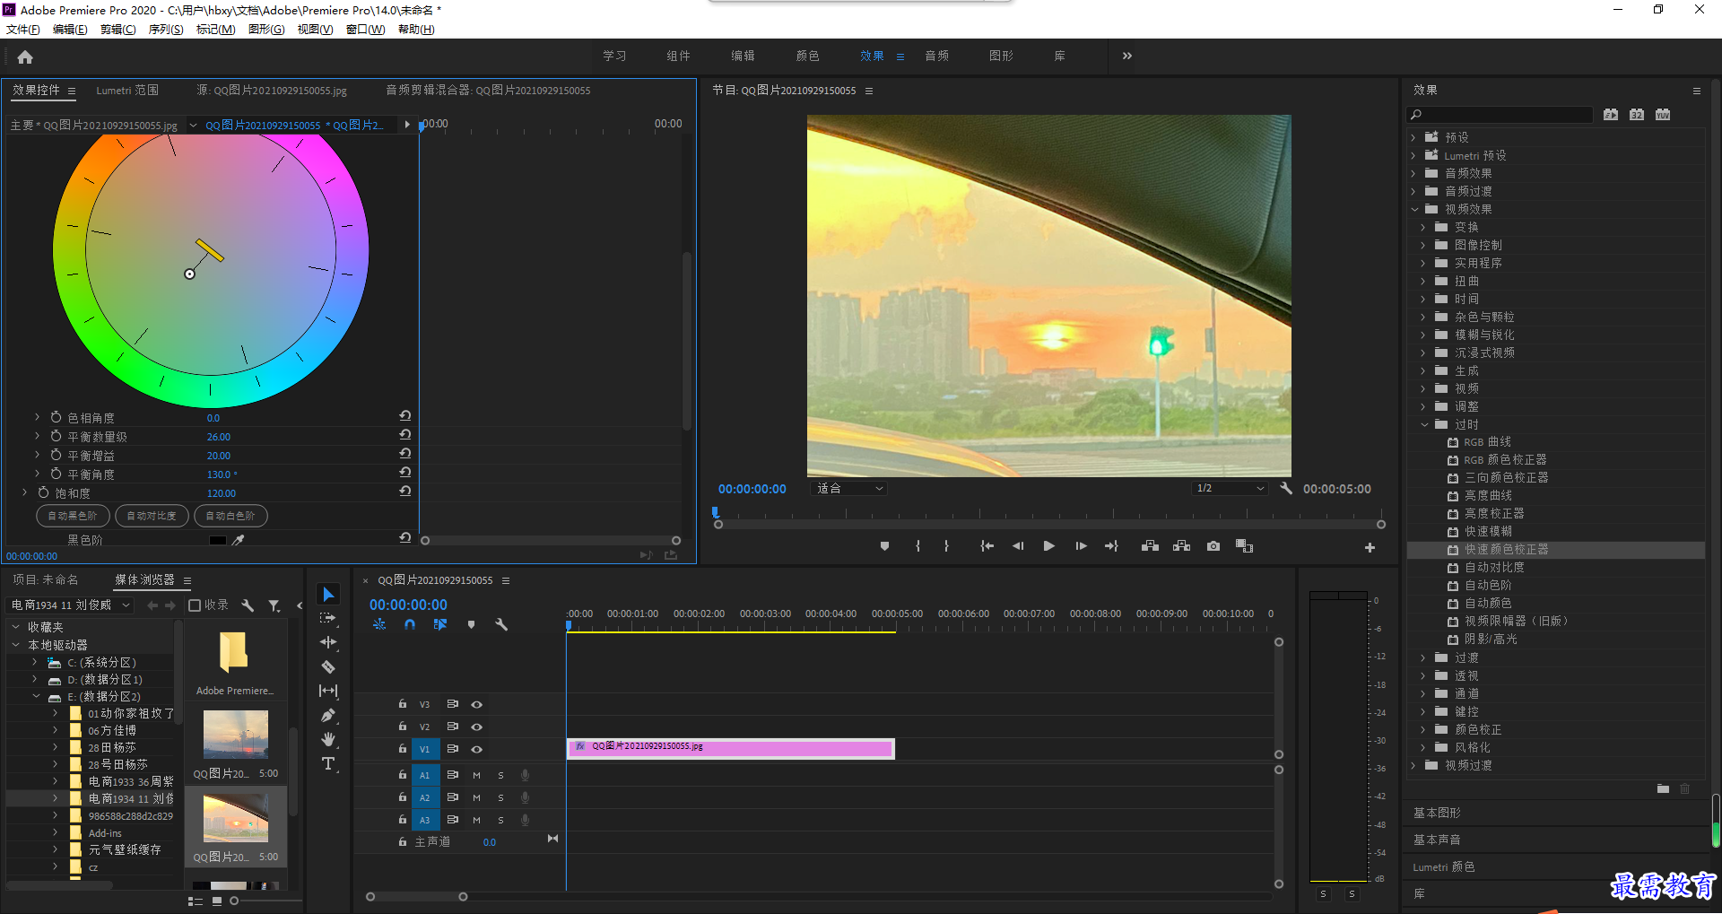The image size is (1722, 914).
Task: Open the recent folder dropdown 电商1934 11 刘俊威
Action: coord(70,605)
